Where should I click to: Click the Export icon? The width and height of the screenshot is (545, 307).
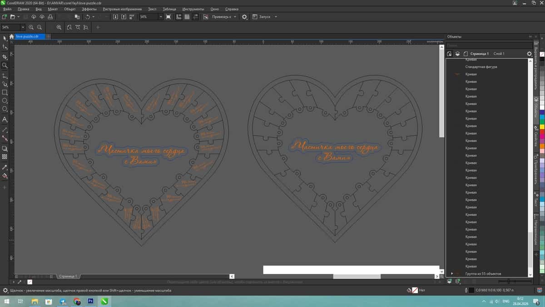click(124, 17)
